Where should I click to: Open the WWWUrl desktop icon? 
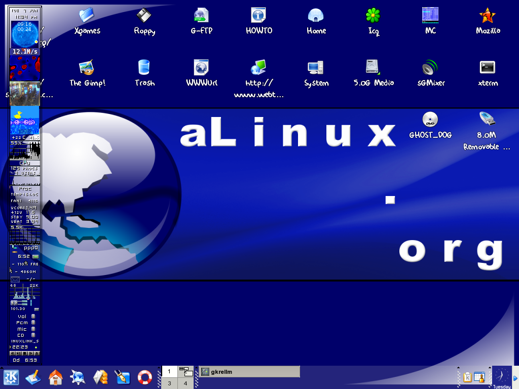201,67
